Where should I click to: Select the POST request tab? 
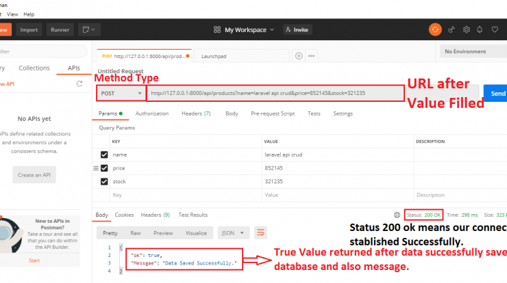pyautogui.click(x=145, y=56)
